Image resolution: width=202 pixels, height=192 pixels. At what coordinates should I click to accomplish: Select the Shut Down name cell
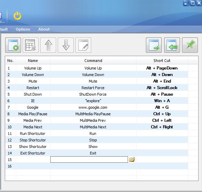(33, 94)
